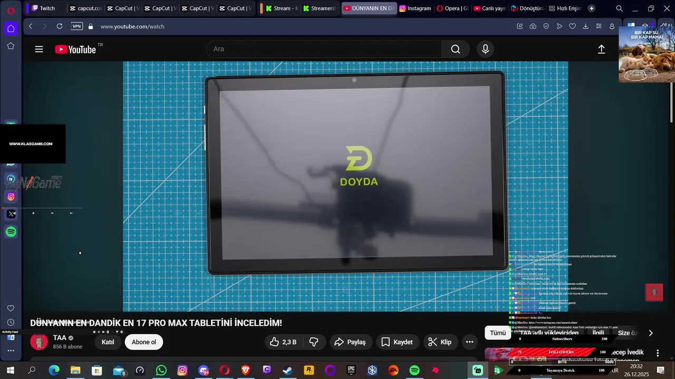Toggle the Opera VPN badge

point(77,26)
